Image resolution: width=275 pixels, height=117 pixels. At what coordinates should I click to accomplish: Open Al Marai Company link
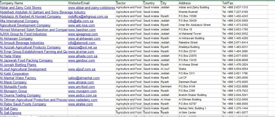(13, 82)
